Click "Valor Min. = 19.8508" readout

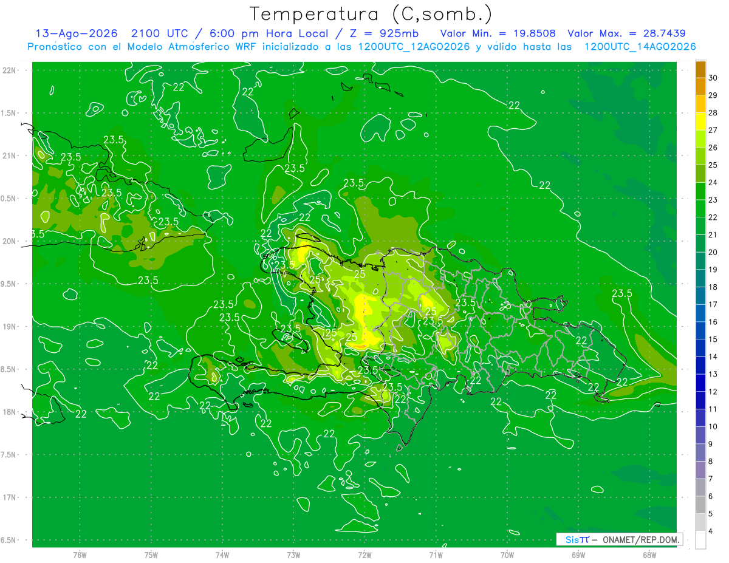click(498, 33)
